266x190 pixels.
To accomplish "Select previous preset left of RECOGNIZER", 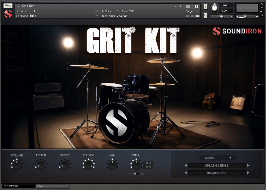I will tap(186, 173).
